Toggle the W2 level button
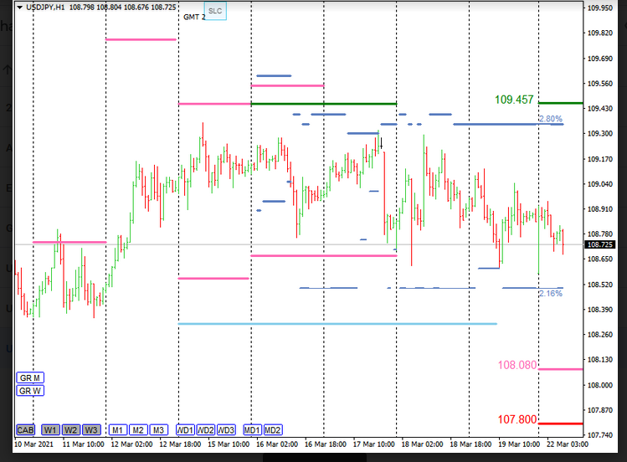The image size is (627, 462). 71,429
